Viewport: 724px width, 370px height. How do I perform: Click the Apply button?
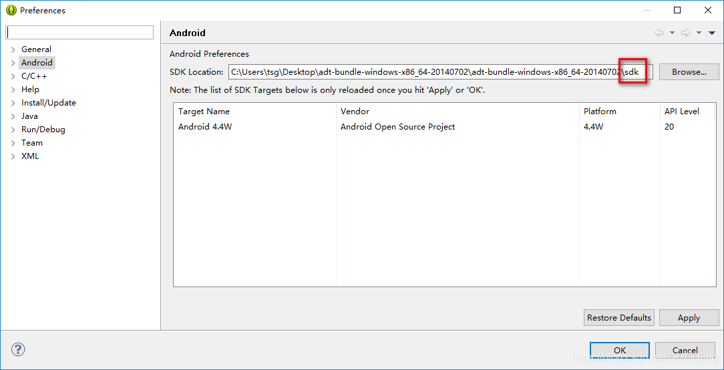pos(689,318)
